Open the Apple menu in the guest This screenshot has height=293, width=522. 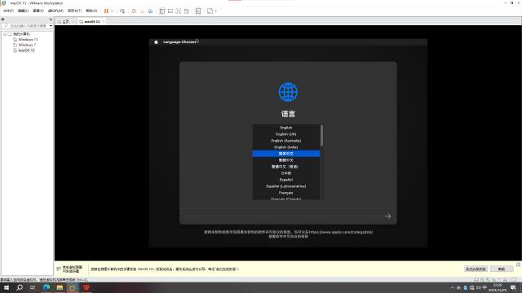click(156, 42)
